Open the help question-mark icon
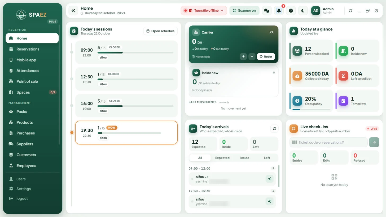 pyautogui.click(x=291, y=11)
